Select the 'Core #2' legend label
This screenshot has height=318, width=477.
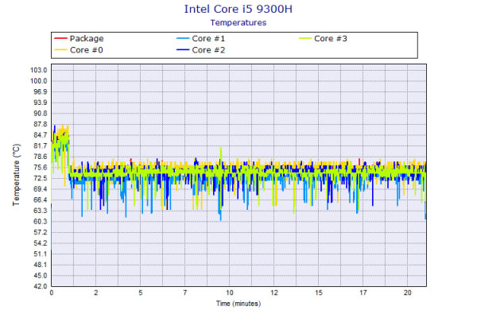click(x=208, y=50)
